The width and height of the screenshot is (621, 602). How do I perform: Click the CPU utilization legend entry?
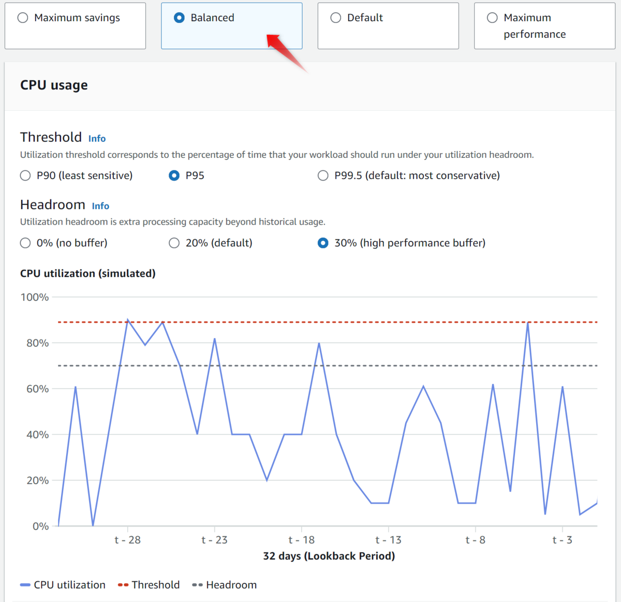click(63, 585)
